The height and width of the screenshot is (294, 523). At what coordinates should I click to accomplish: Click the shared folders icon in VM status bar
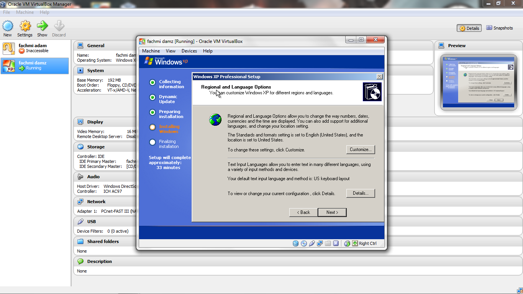click(x=328, y=243)
